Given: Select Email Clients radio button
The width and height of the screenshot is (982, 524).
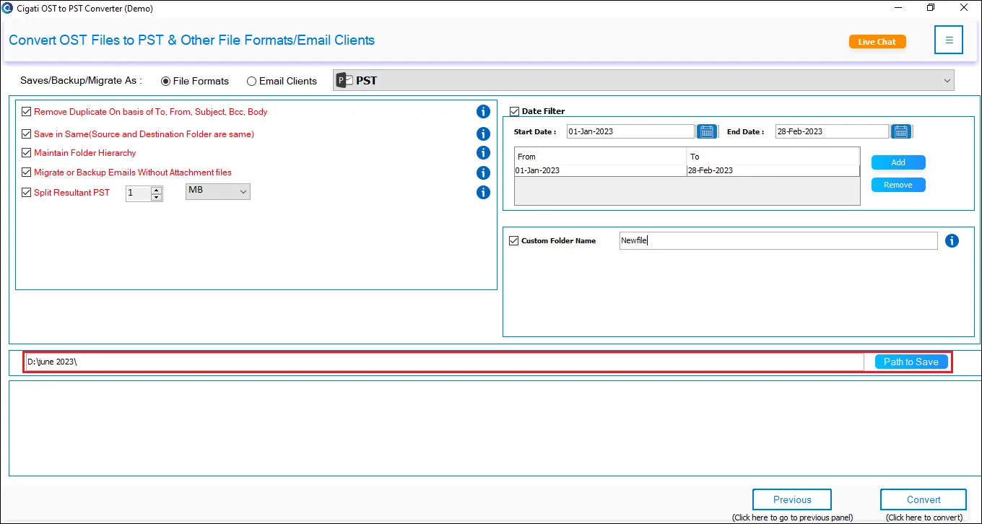Looking at the screenshot, I should point(251,81).
